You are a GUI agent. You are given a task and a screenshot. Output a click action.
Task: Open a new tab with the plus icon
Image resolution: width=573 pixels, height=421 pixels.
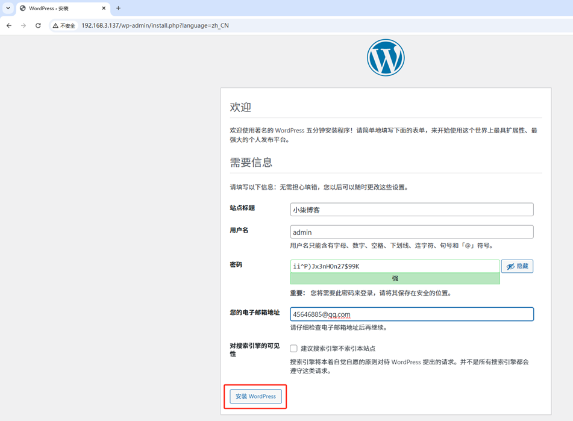point(119,8)
